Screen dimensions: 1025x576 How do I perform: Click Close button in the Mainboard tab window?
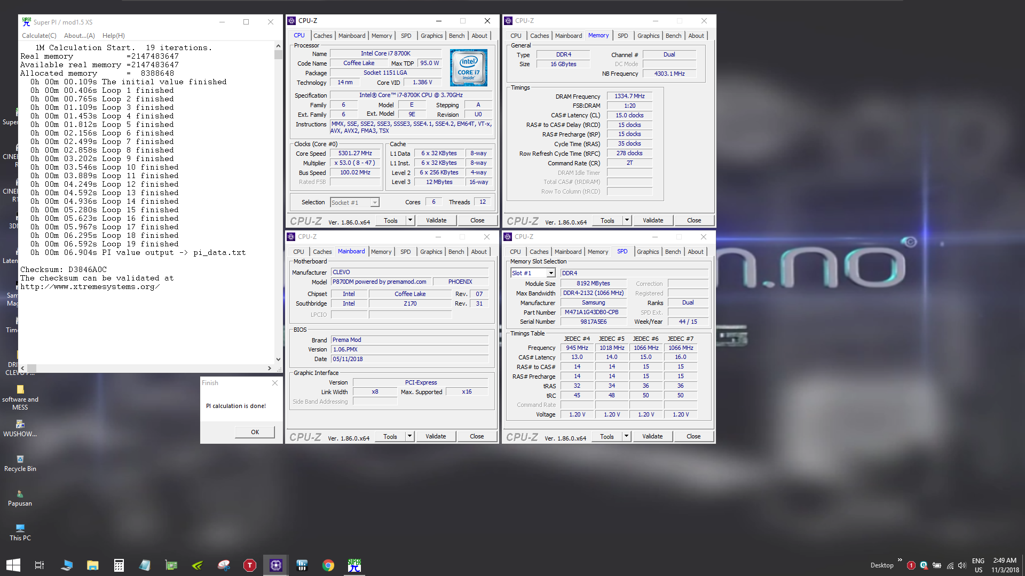477,436
